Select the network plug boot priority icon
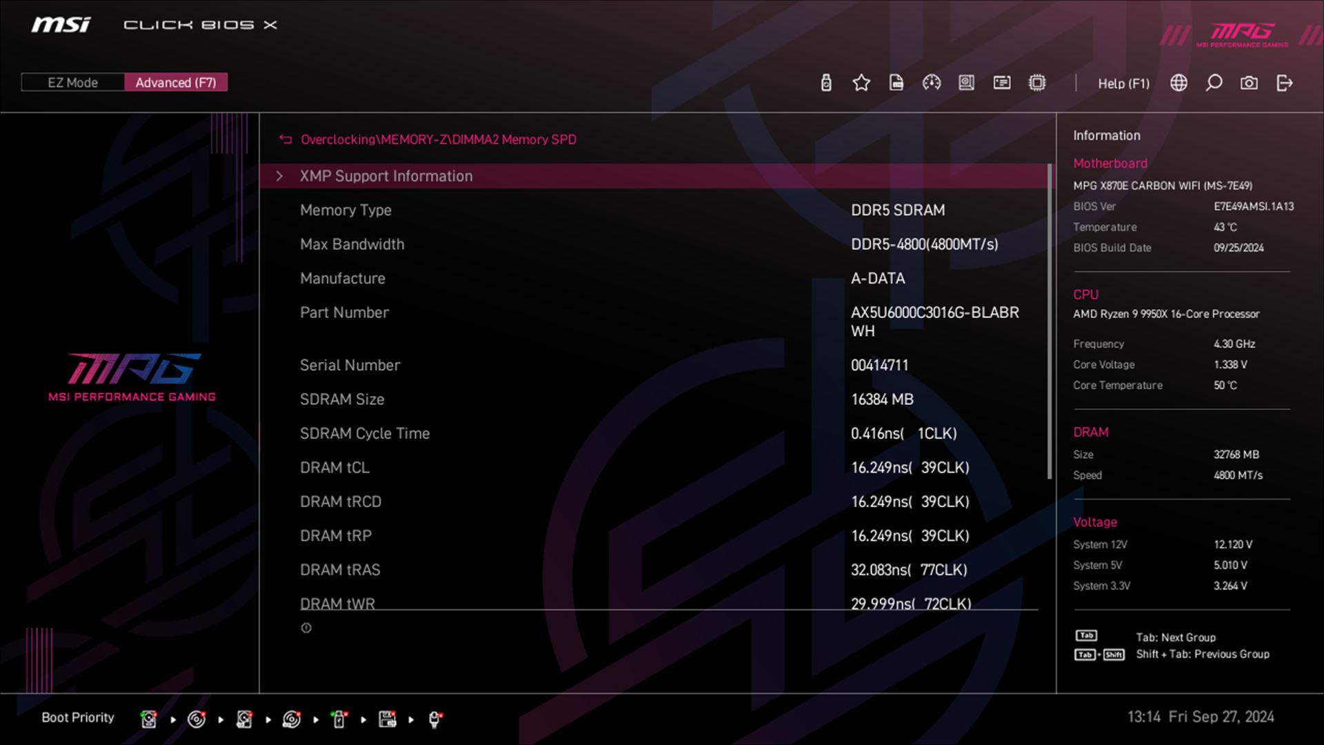Screen dimensions: 1324x745 pyautogui.click(x=435, y=719)
